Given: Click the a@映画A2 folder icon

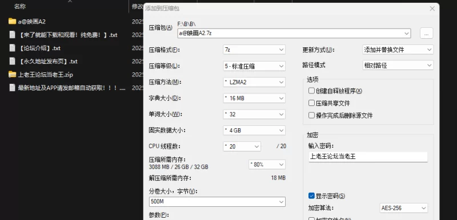Looking at the screenshot, I should (x=12, y=21).
